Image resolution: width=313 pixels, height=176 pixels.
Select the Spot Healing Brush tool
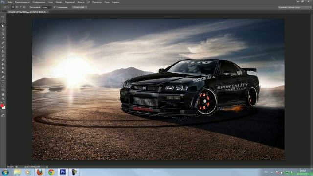coord(3,43)
